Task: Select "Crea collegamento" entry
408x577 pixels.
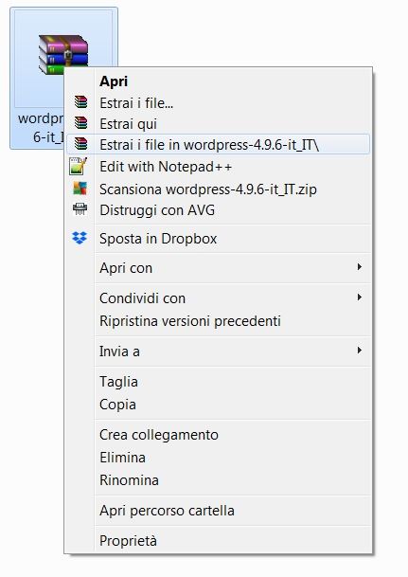Action: 159,435
